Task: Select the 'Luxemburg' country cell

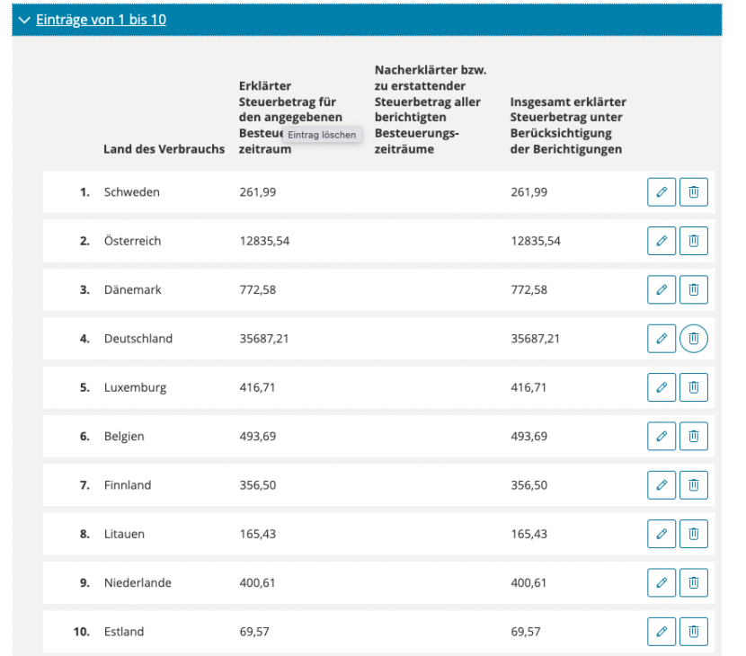Action: 135,387
